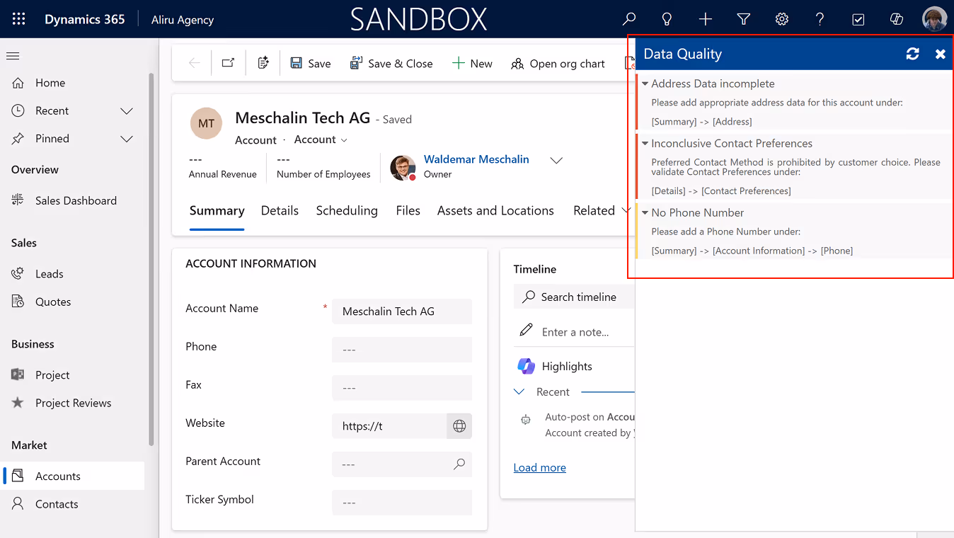The height and width of the screenshot is (538, 954).
Task: Expand the Recent navigation group
Action: [127, 110]
